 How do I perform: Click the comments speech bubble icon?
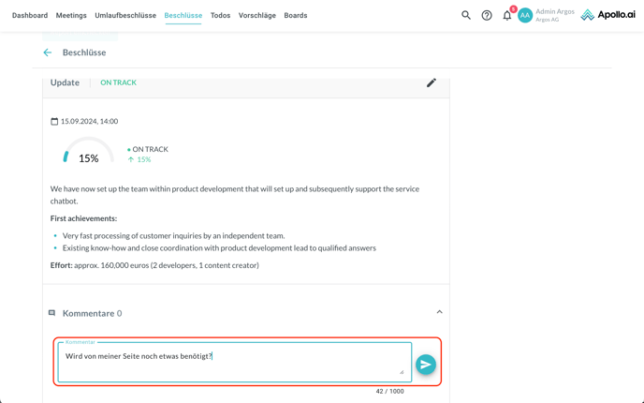point(52,313)
